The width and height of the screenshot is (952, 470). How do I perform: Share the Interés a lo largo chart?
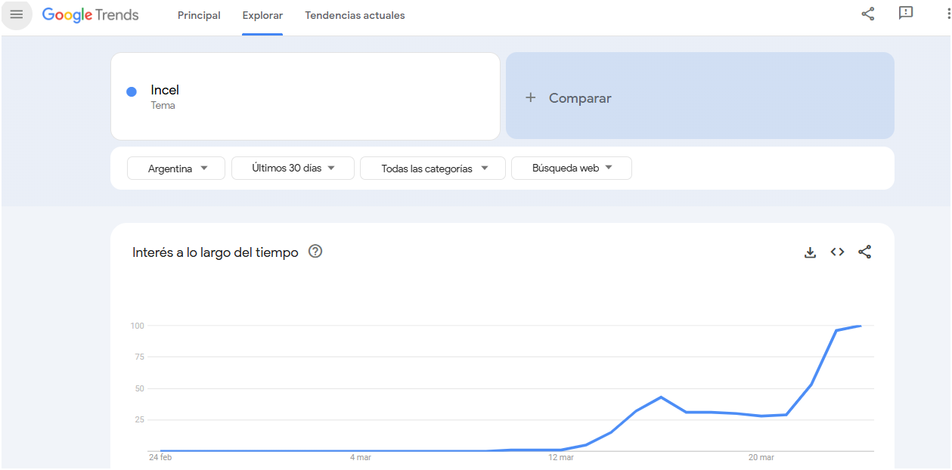pyautogui.click(x=864, y=252)
